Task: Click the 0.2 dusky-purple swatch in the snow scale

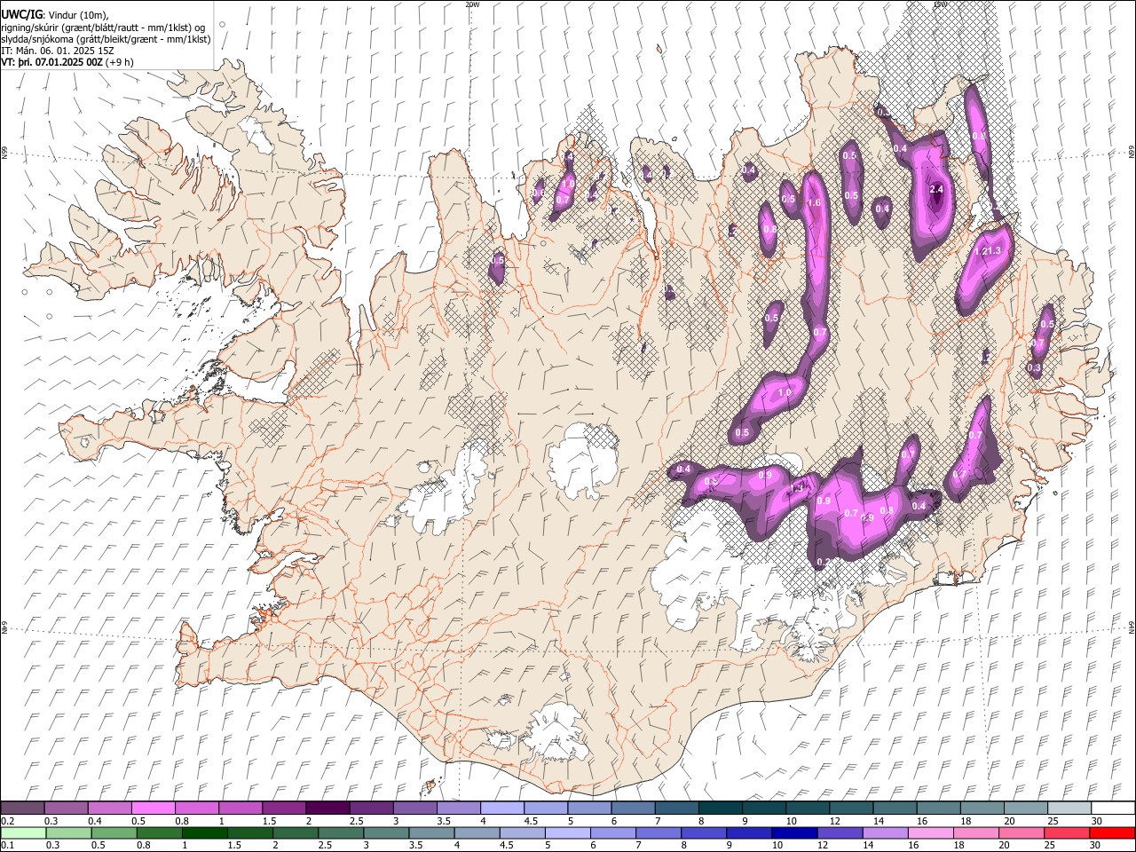Action: pyautogui.click(x=22, y=809)
